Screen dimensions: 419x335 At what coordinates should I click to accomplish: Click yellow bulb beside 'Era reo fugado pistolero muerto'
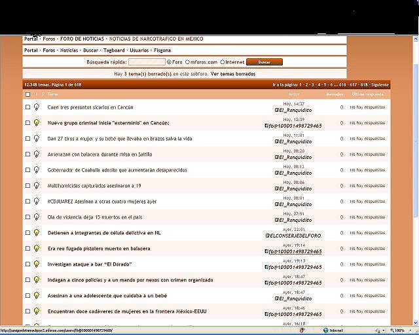[x=37, y=248]
